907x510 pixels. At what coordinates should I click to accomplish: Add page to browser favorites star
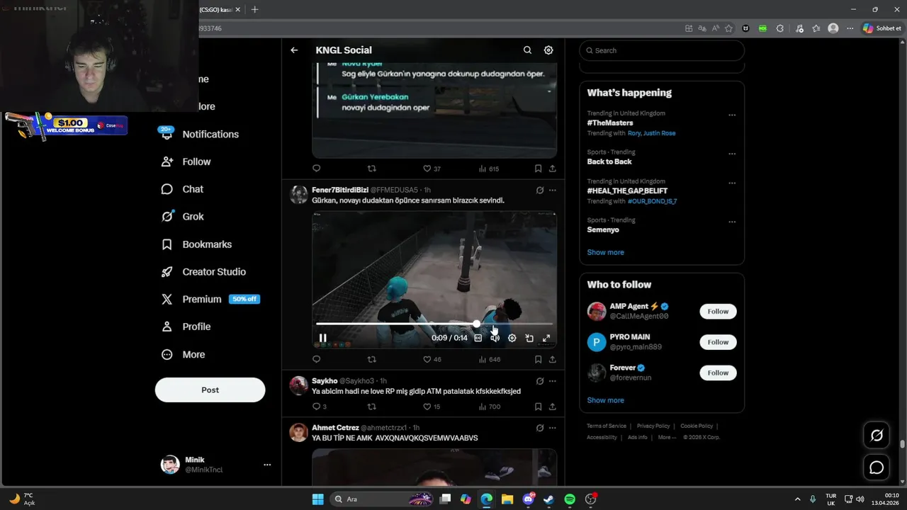point(728,28)
